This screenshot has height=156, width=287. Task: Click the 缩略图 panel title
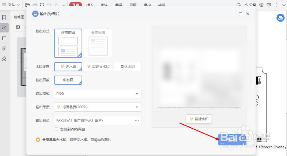click(19, 17)
